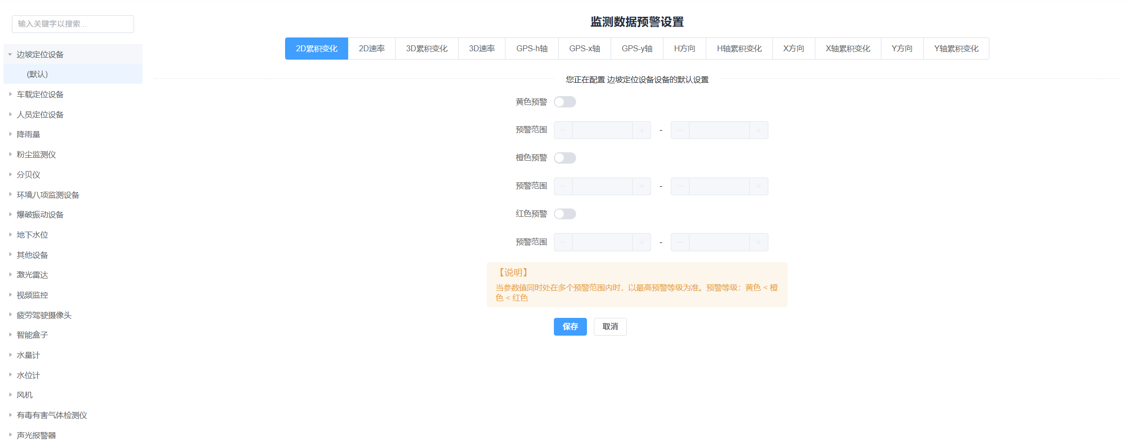Viewport: 1127px width, 448px height.
Task: Expand the 车载定位设备 tree node arrow
Action: pos(10,94)
